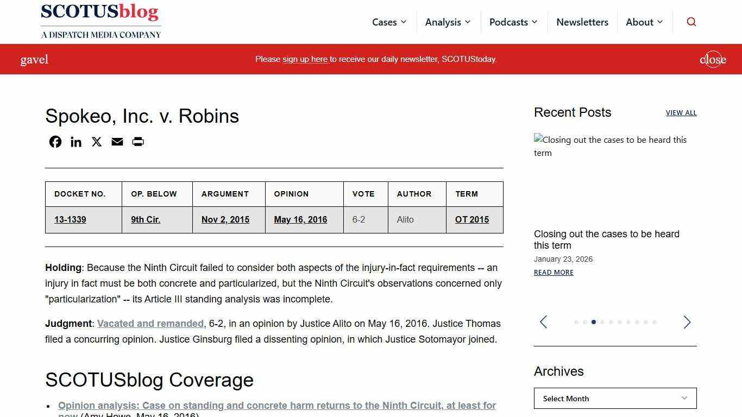Open the site search magnifier

[x=691, y=22]
